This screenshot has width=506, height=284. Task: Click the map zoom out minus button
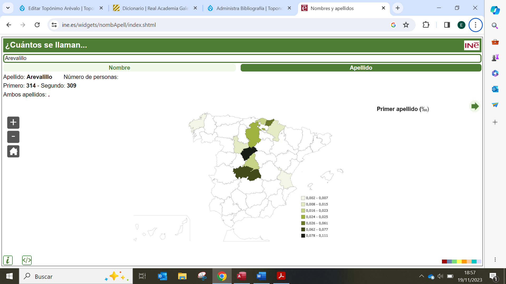tap(13, 137)
